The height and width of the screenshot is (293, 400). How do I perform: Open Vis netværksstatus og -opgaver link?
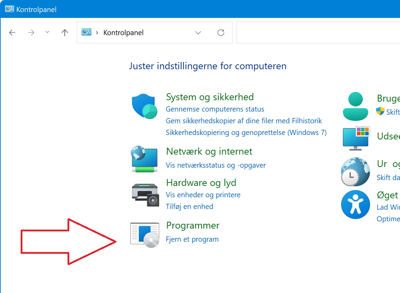[216, 165]
